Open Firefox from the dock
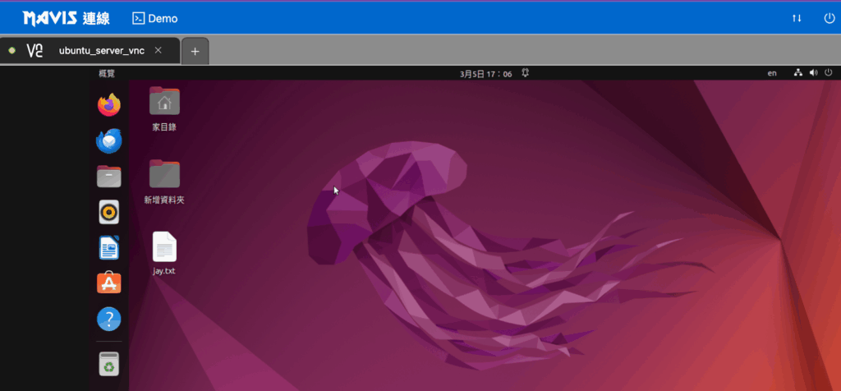841x391 pixels. [x=109, y=105]
